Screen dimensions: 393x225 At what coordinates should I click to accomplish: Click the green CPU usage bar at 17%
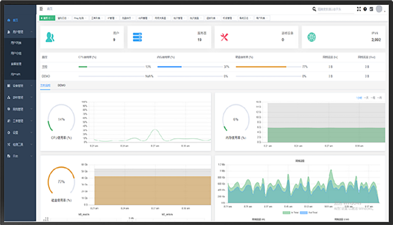pyautogui.click(x=83, y=67)
